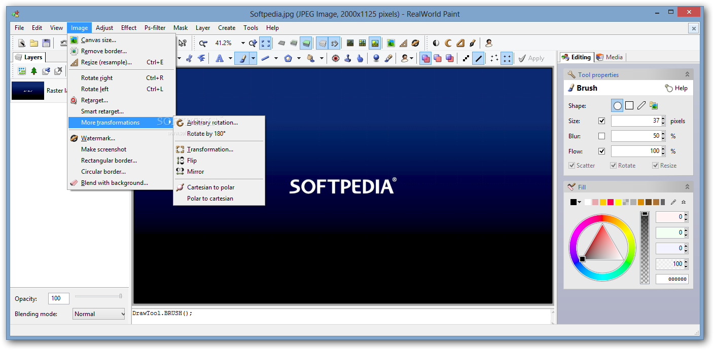The width and height of the screenshot is (714, 350).
Task: Click the save floppy disk icon
Action: tap(46, 43)
